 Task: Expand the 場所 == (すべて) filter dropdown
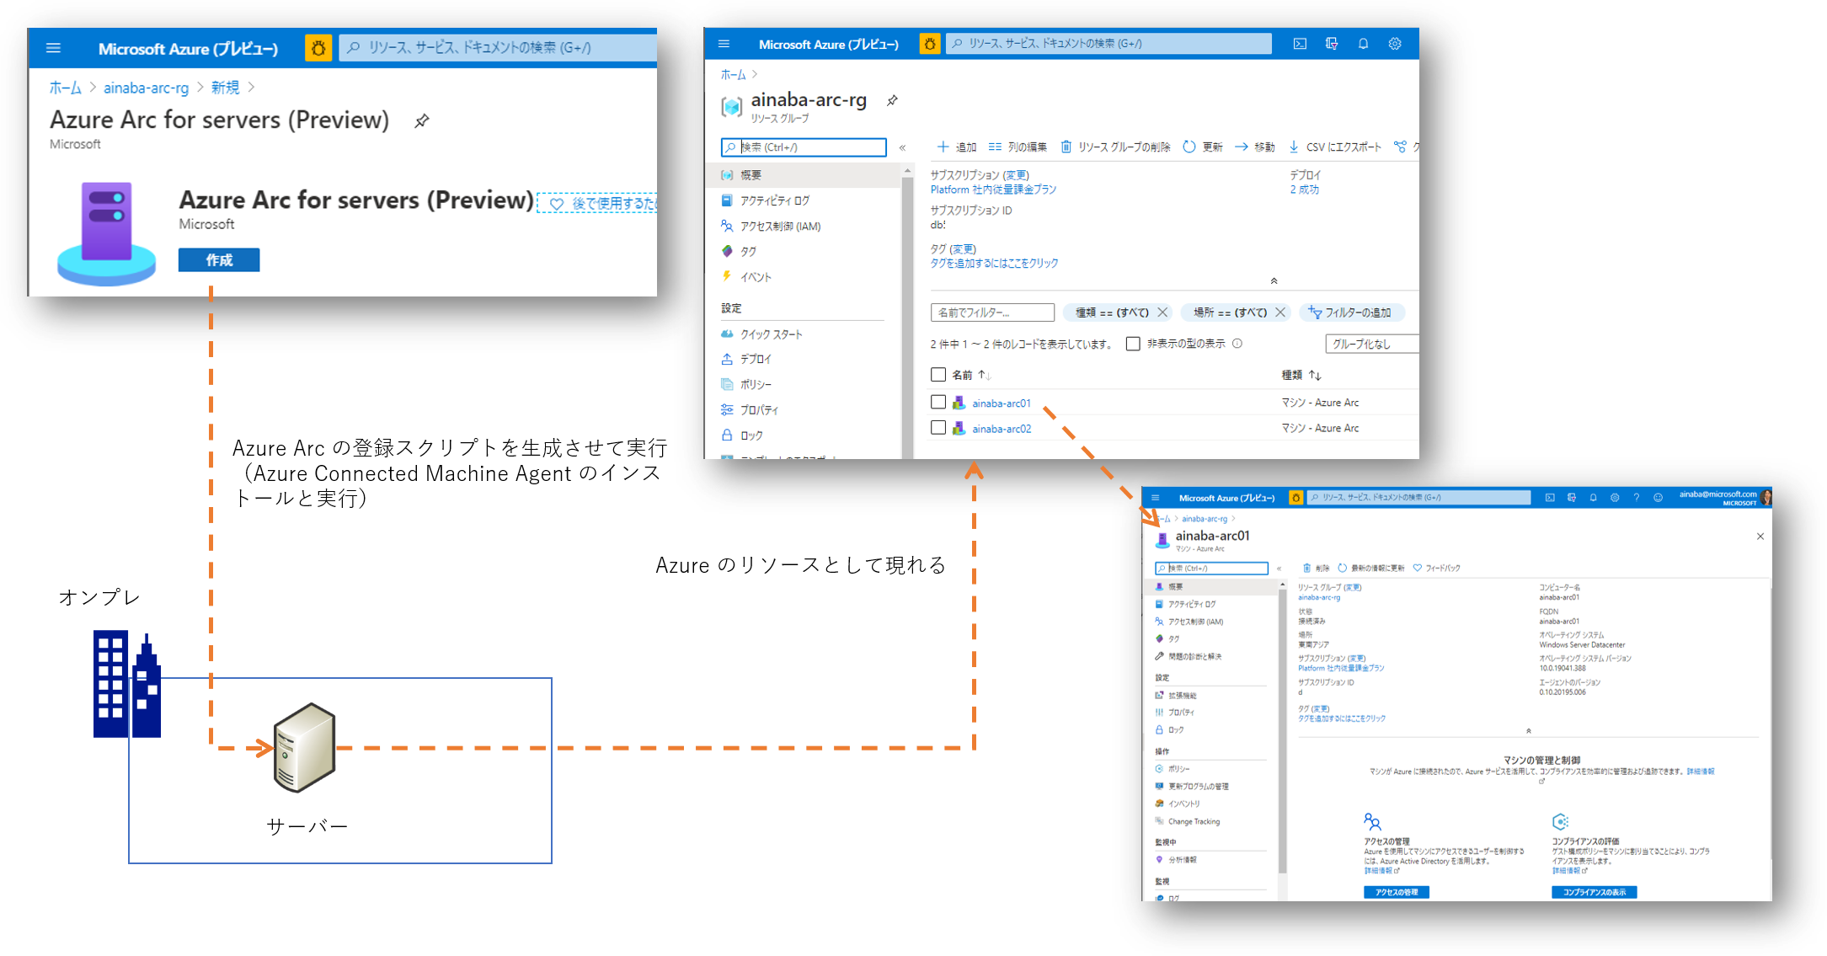pos(1223,311)
